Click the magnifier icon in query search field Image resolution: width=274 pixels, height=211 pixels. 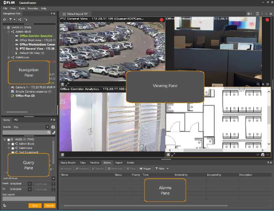pyautogui.click(x=49, y=132)
